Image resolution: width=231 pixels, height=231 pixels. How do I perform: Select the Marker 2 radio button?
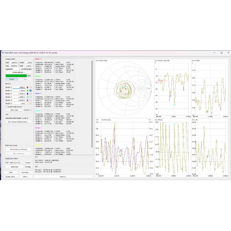[x=30, y=91]
